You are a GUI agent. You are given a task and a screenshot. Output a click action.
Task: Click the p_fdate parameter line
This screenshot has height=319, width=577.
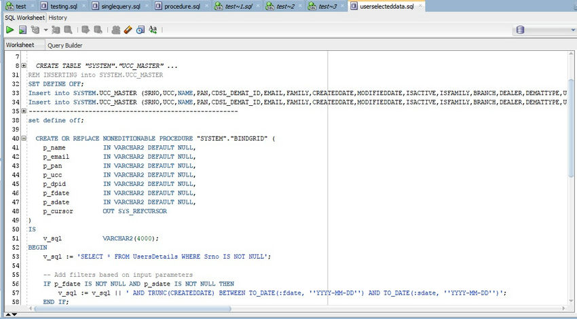coord(119,193)
